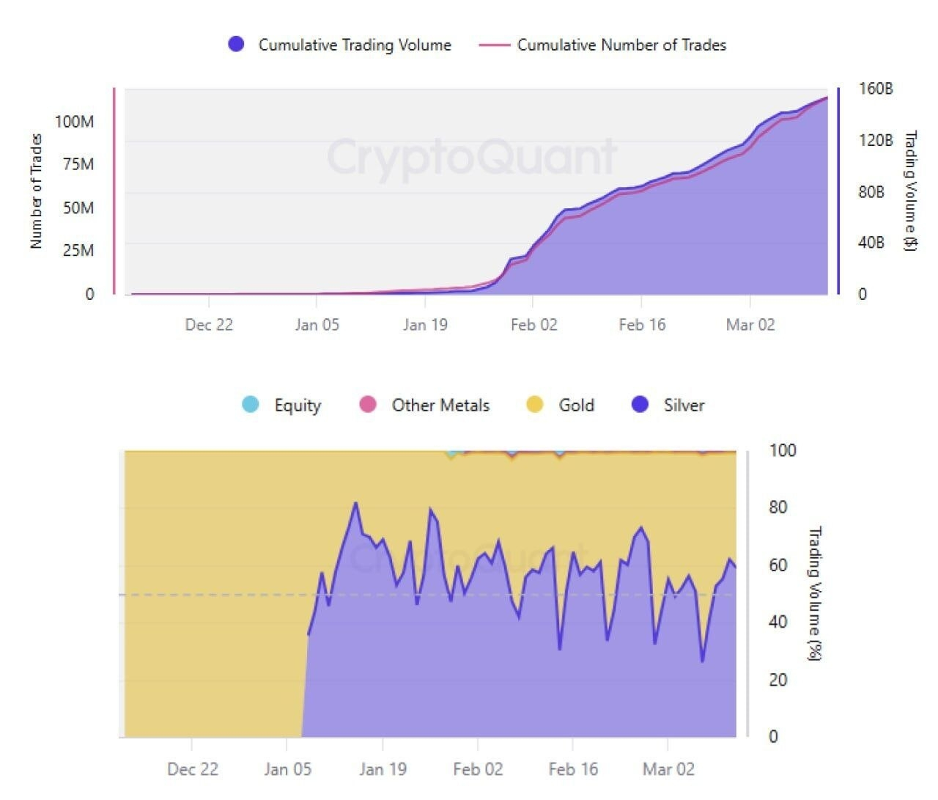
Task: Hide the Other Metals series dot
Action: pyautogui.click(x=368, y=405)
